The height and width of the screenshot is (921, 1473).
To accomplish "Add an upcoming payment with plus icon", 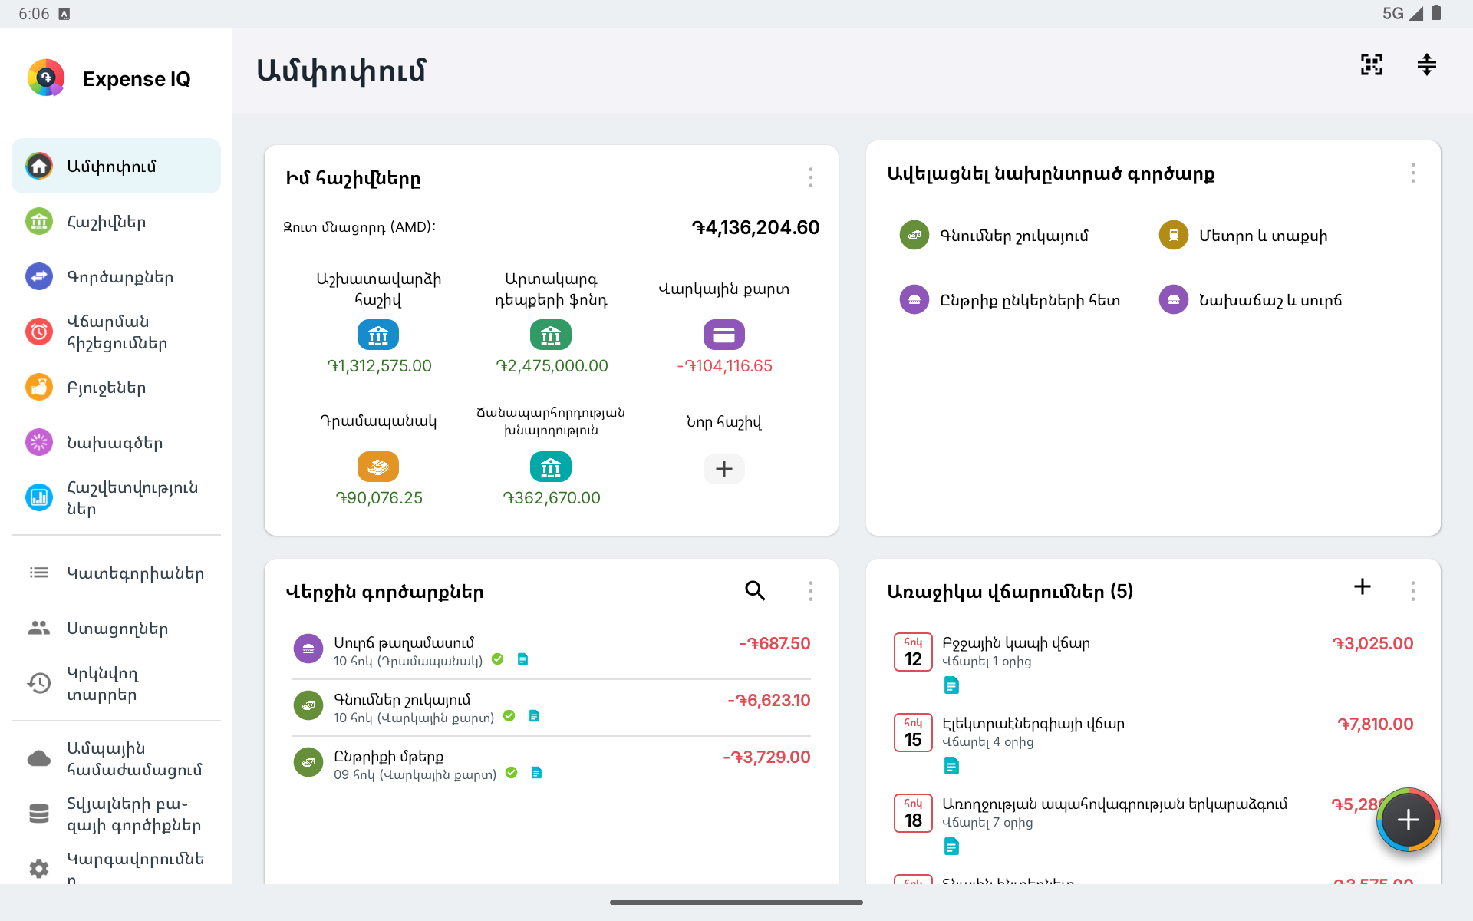I will (1363, 586).
